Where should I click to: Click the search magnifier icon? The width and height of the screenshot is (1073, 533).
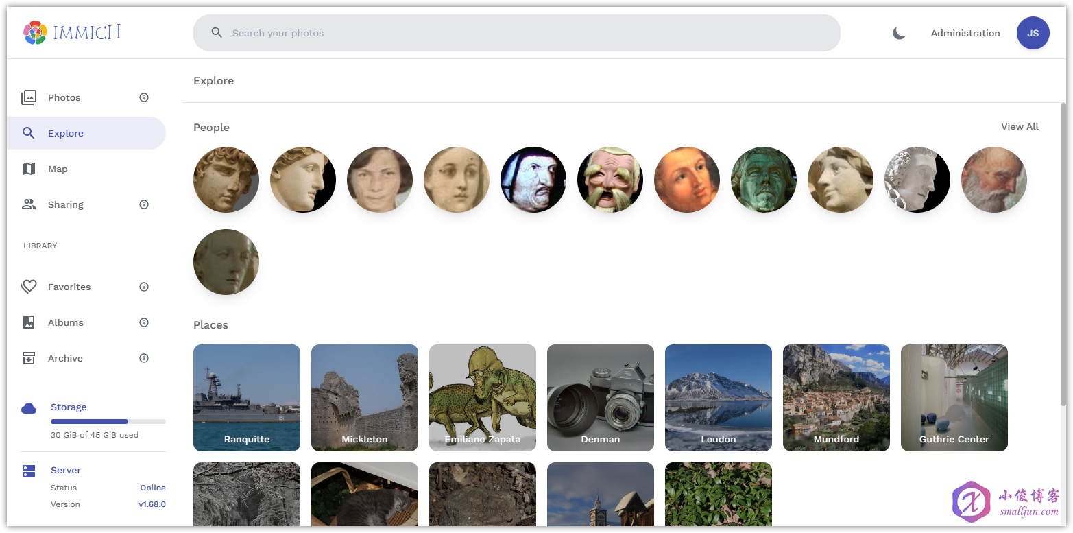click(x=217, y=33)
